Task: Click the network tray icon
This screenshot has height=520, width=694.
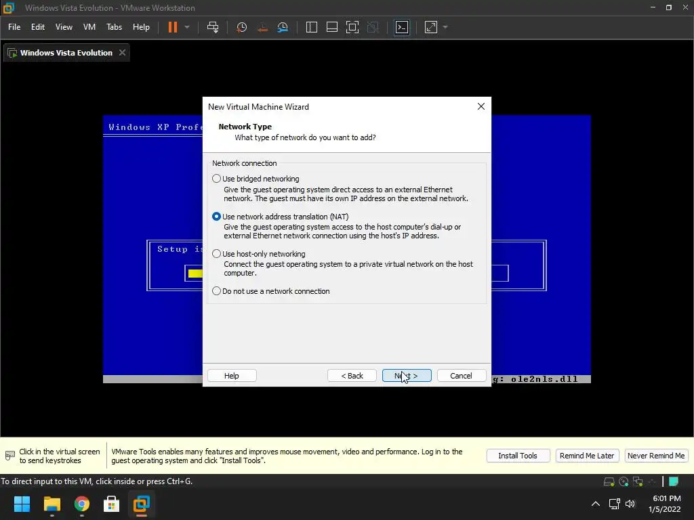Action: pos(614,504)
